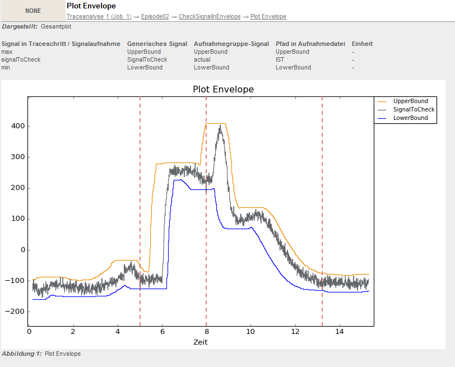Select the bold Plot Envelope page heading
The height and width of the screenshot is (367, 455).
91,6
